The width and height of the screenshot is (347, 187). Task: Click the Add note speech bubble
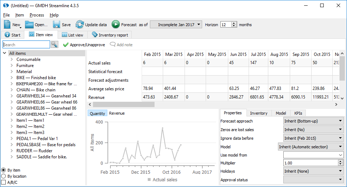pyautogui.click(x=113, y=45)
